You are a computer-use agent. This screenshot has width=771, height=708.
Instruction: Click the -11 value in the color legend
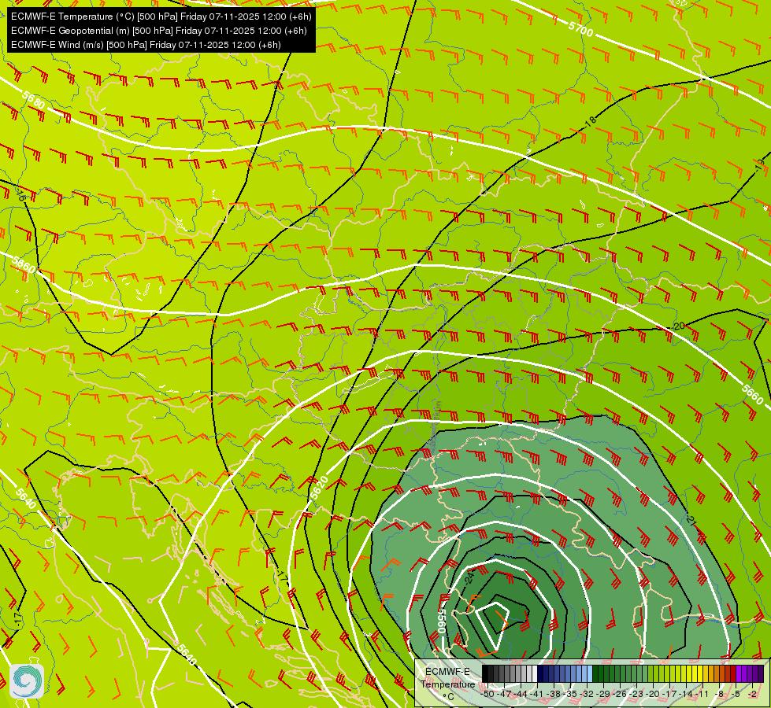click(x=702, y=694)
